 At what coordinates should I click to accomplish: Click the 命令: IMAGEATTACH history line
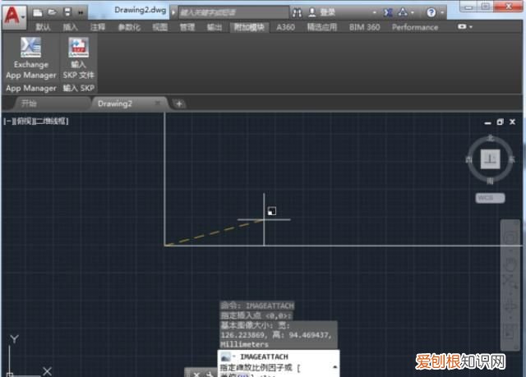pyautogui.click(x=257, y=306)
